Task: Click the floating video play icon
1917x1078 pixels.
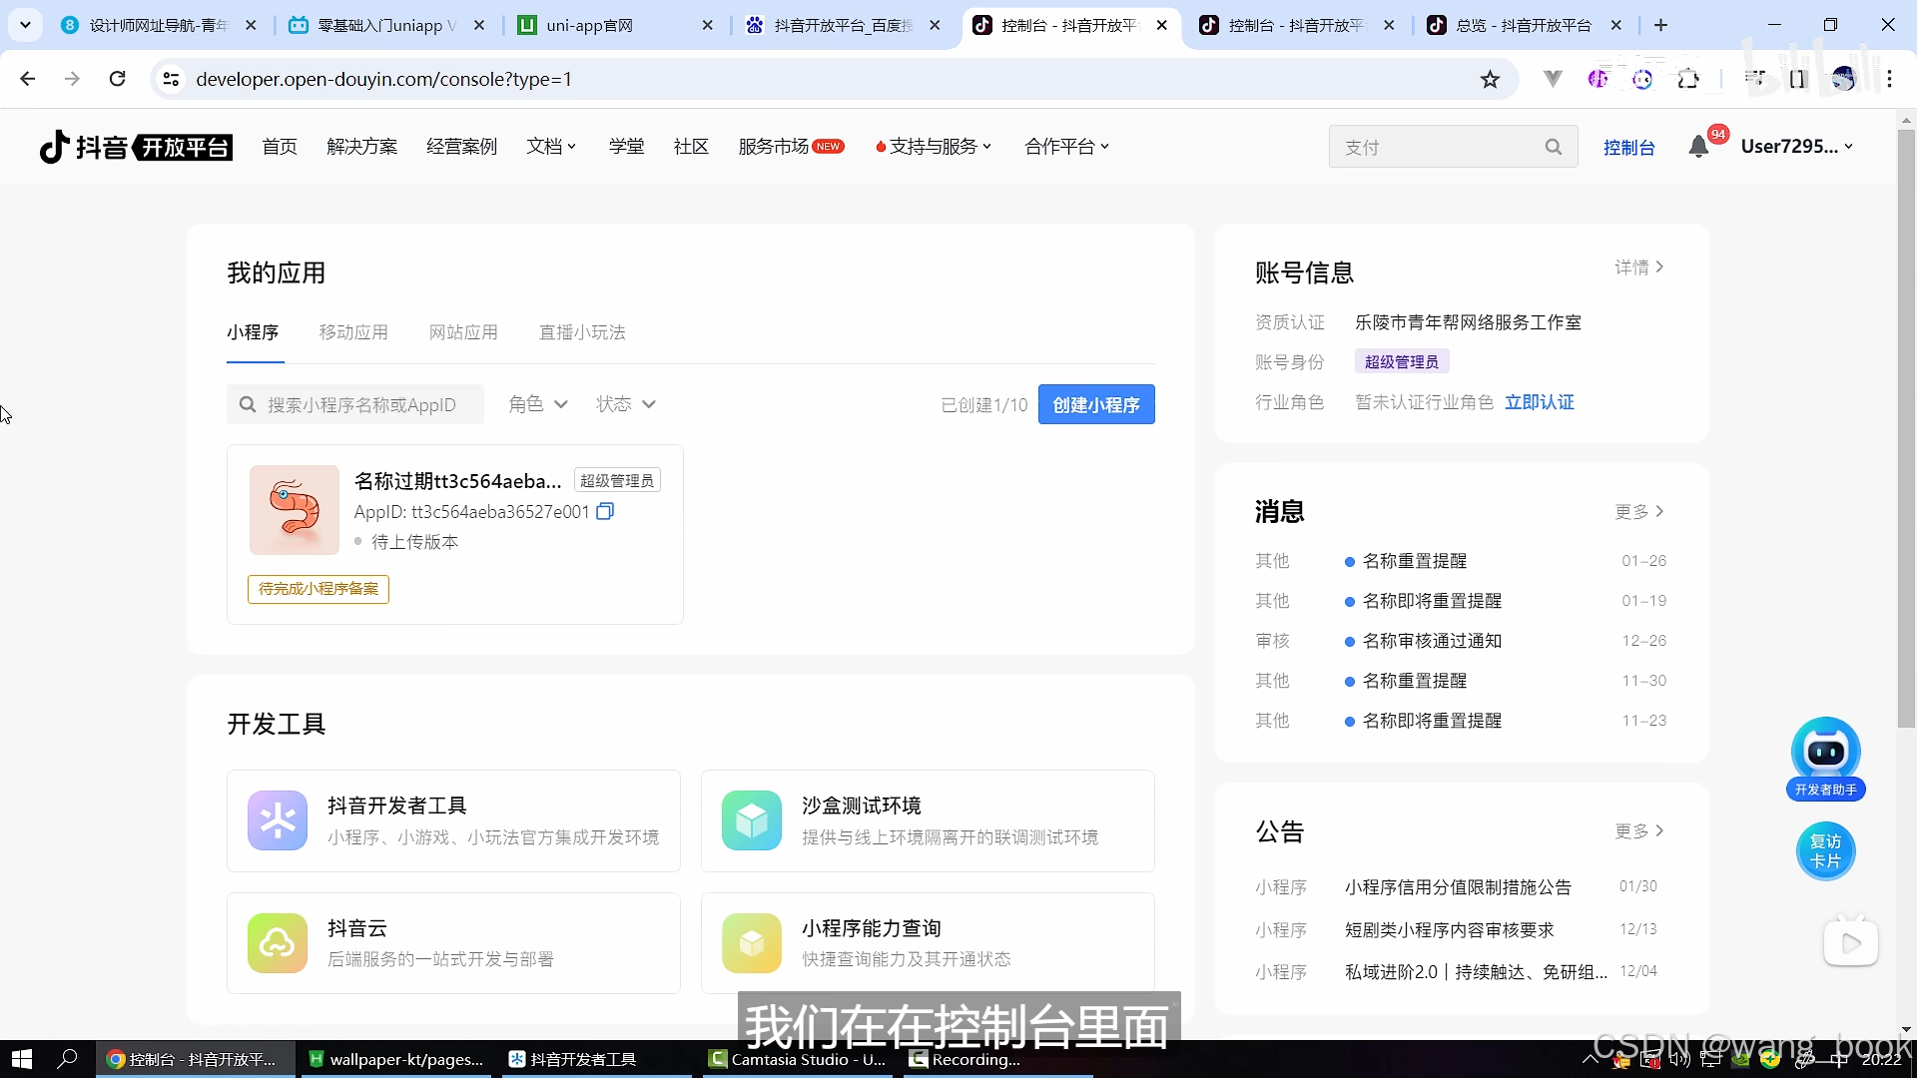Action: [1851, 942]
